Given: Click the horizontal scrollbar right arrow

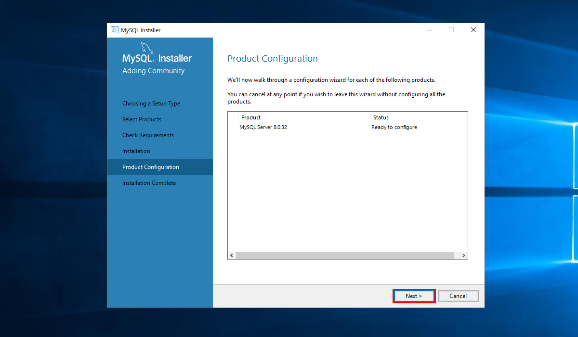Looking at the screenshot, I should [463, 256].
